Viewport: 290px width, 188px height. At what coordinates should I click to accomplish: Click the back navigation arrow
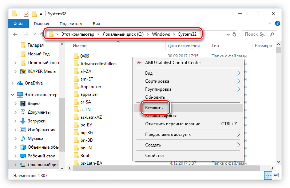(15, 34)
